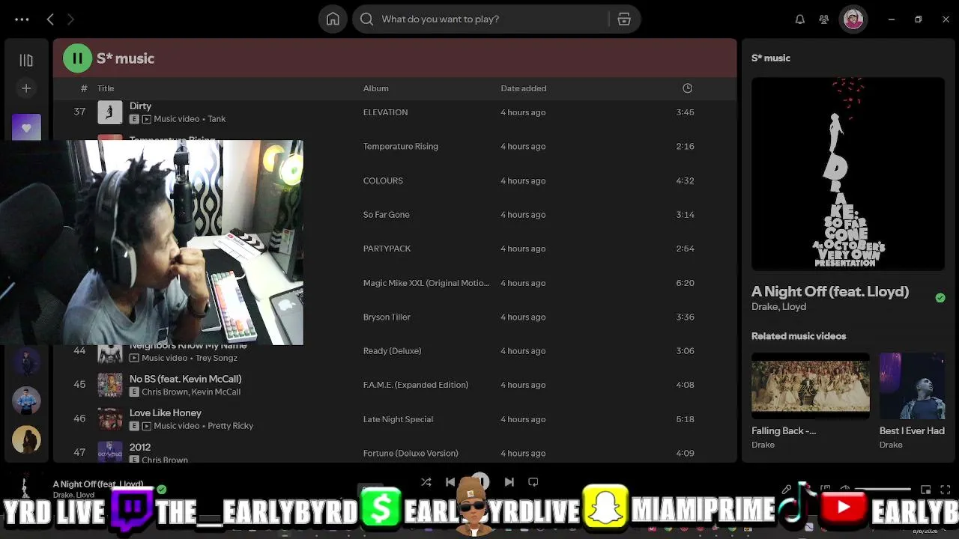Open the Ready (Deluxe) album link
This screenshot has width=959, height=539.
(x=393, y=351)
